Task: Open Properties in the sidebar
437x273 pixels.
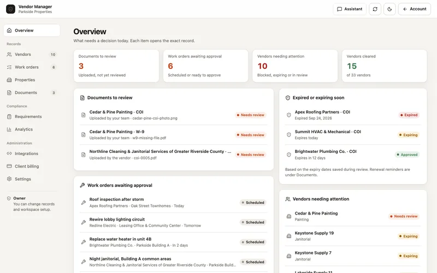Action: (x=32, y=80)
